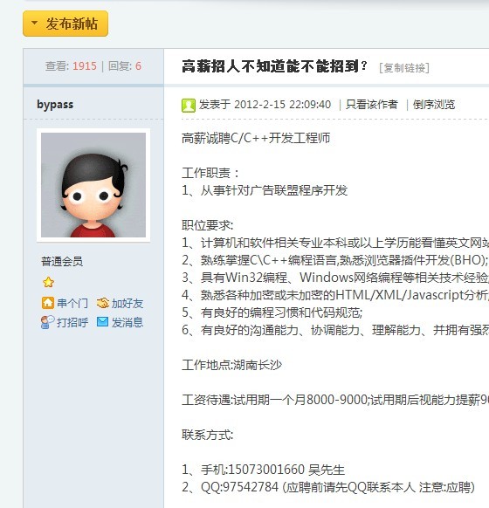Click the green author icon beside 发表于
Image resolution: width=489 pixels, height=508 pixels.
click(189, 106)
